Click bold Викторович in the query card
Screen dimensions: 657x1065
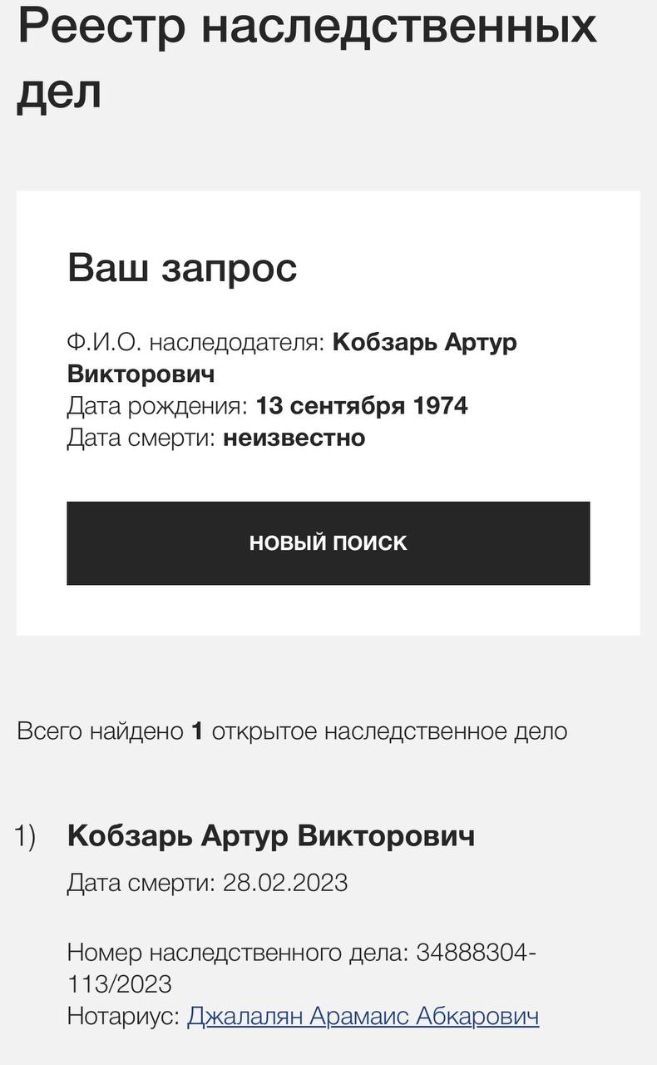pos(141,374)
